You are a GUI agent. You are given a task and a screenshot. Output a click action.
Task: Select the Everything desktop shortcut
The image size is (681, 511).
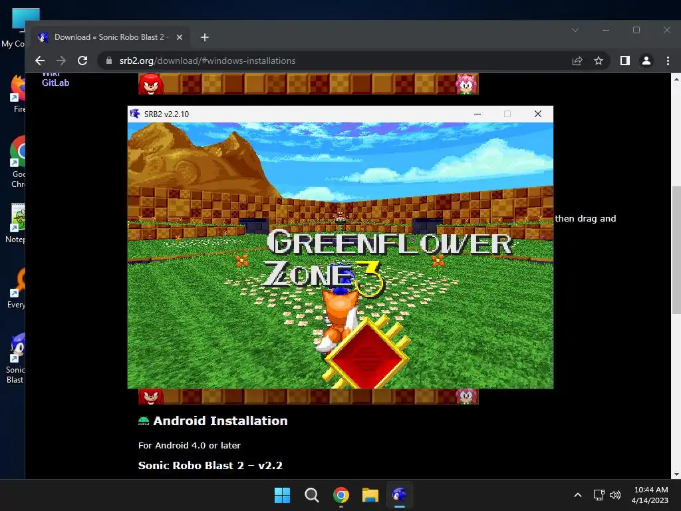(x=17, y=289)
